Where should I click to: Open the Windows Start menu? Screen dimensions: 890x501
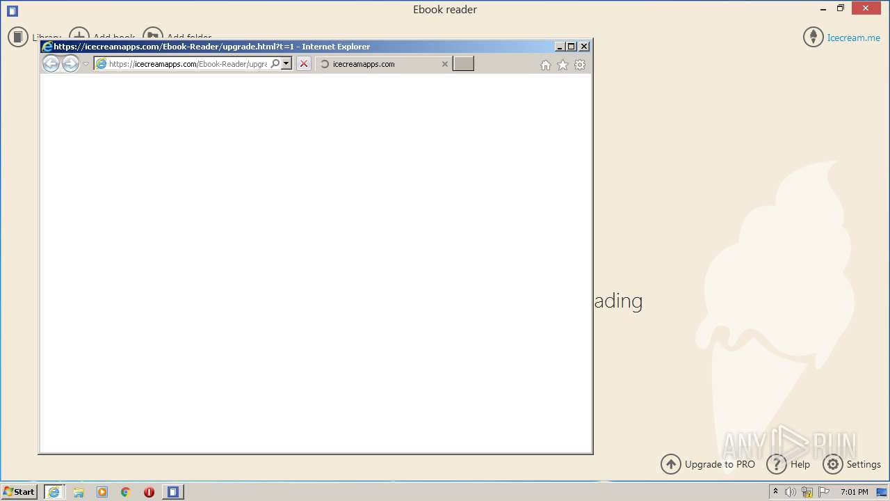click(19, 492)
